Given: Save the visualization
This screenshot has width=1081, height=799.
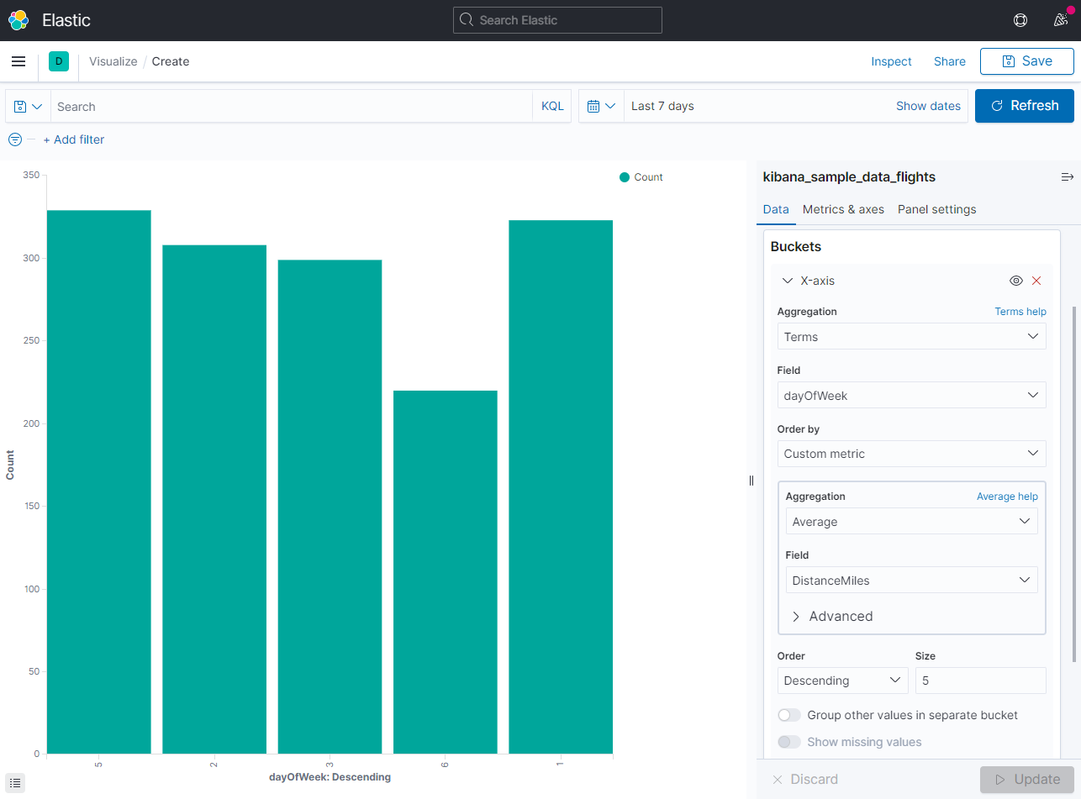Looking at the screenshot, I should point(1026,61).
